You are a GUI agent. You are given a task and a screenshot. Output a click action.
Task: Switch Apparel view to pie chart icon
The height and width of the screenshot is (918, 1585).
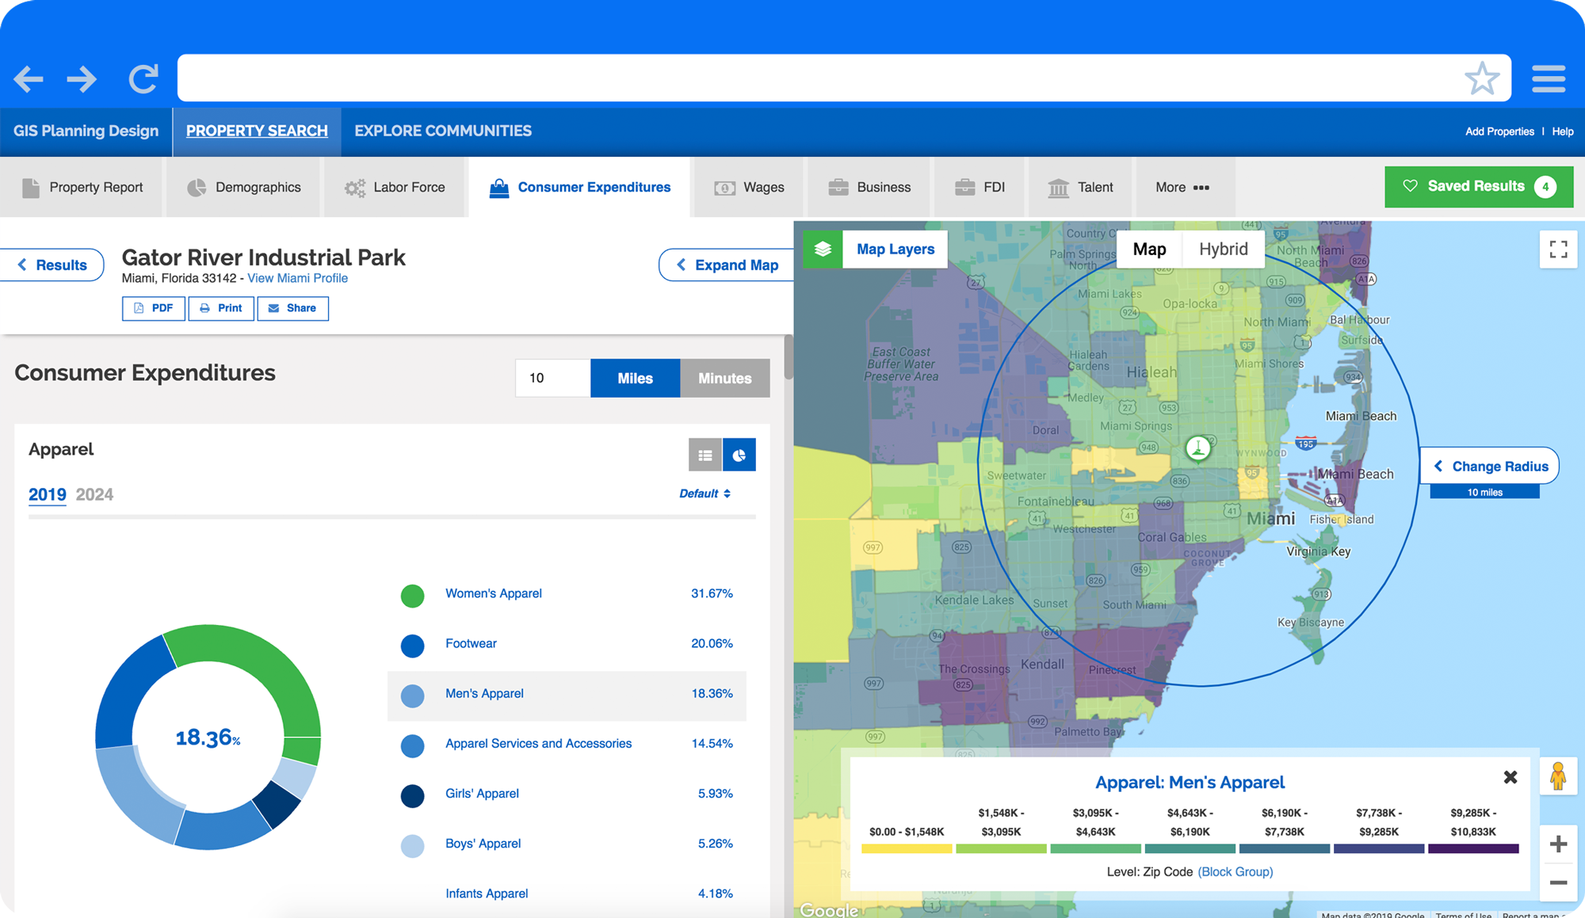[739, 455]
